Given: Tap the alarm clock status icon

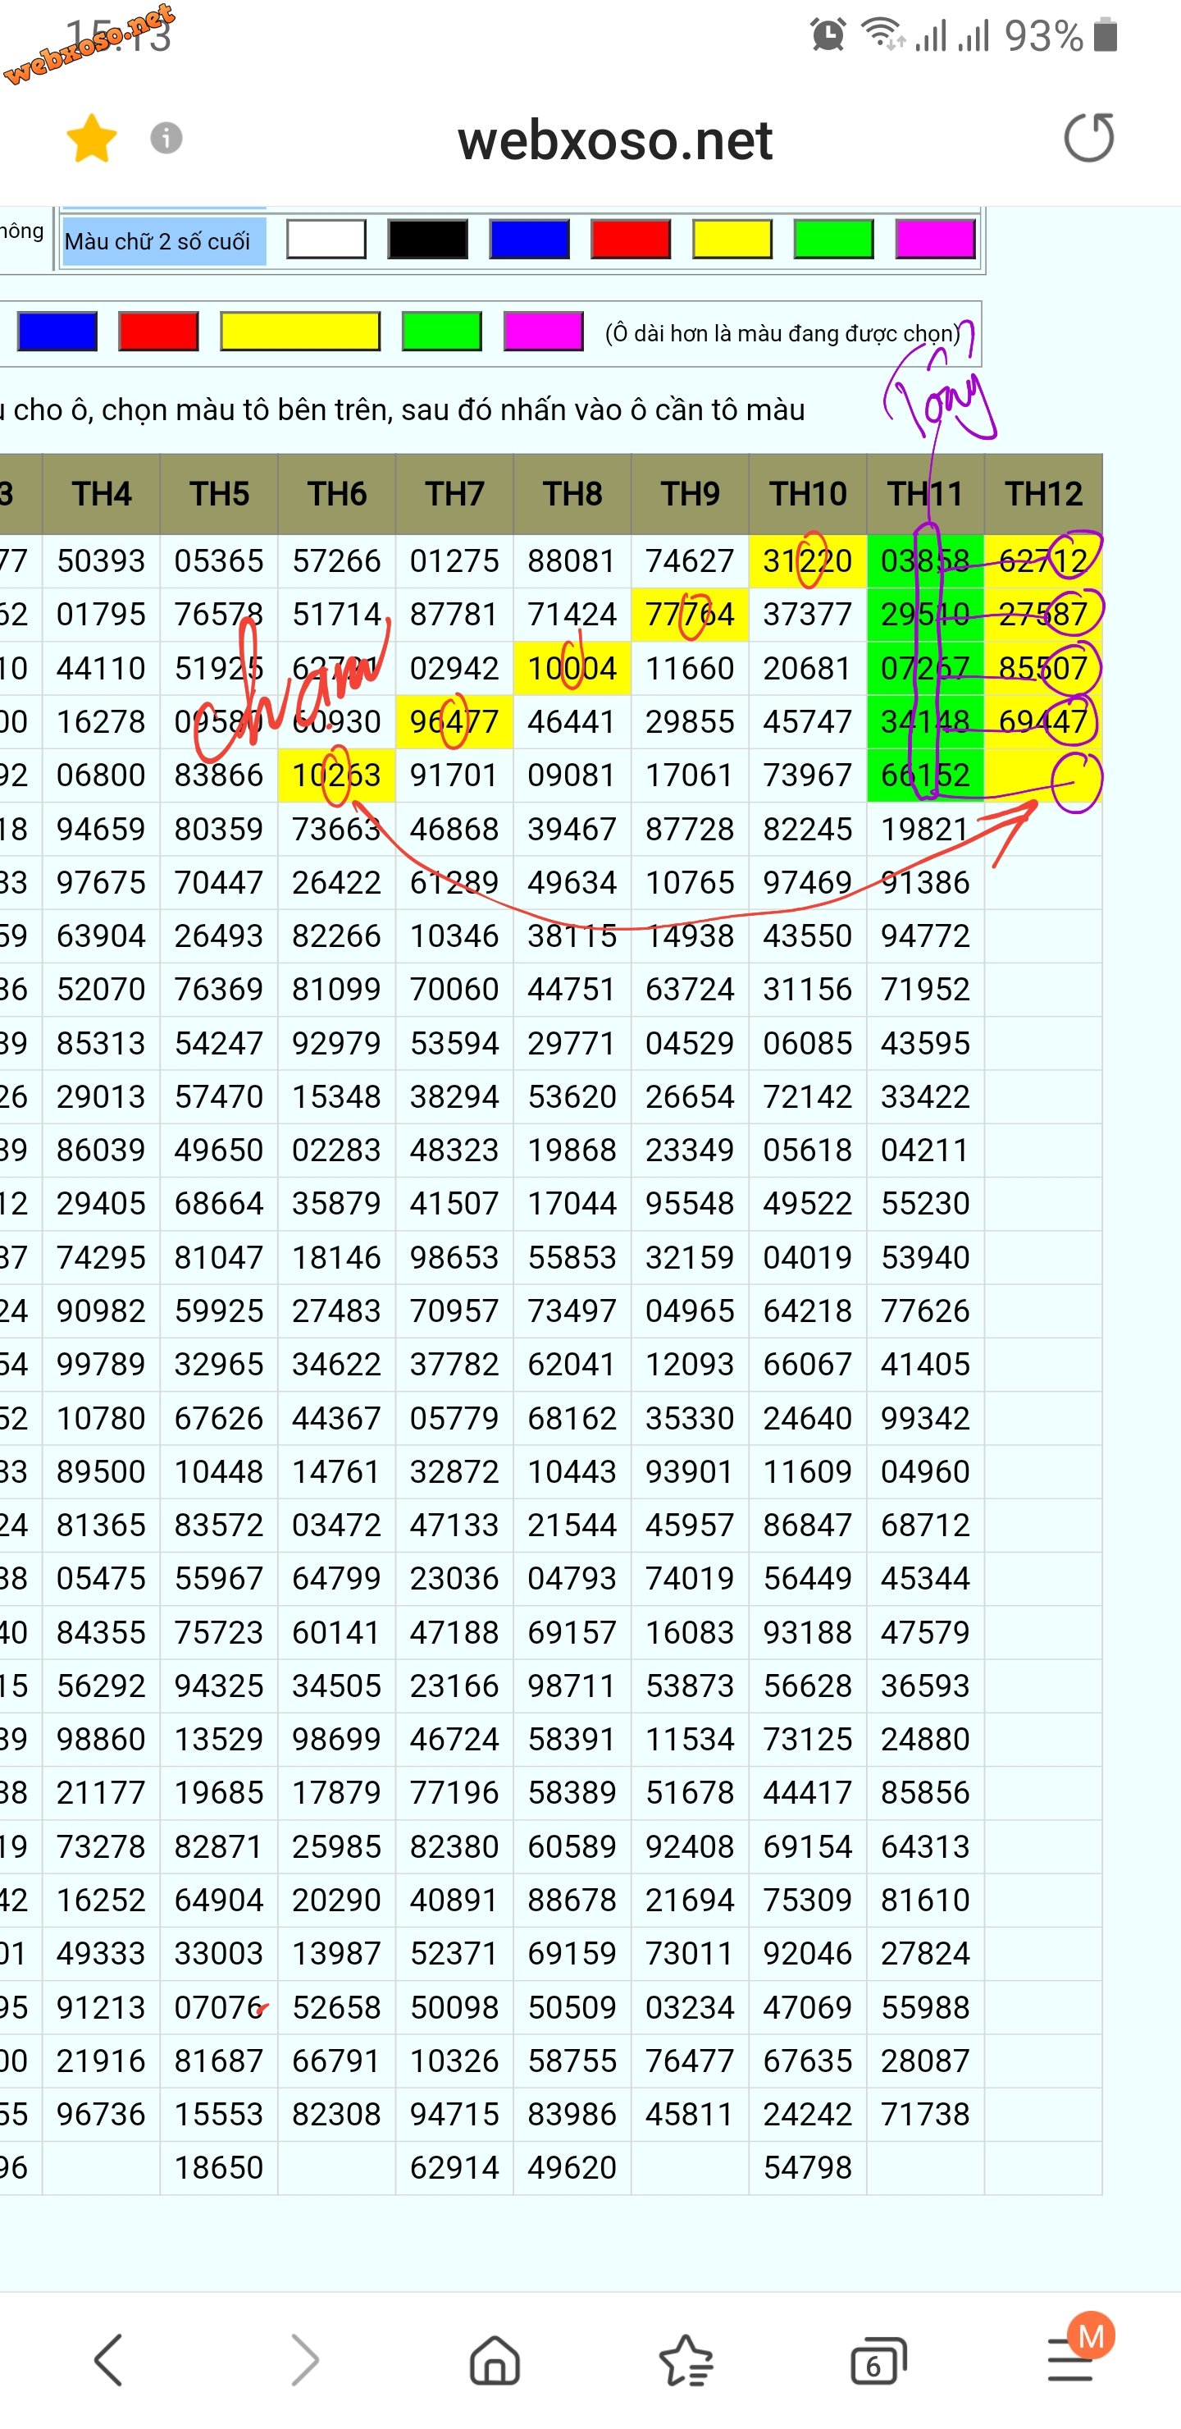Looking at the screenshot, I should [828, 35].
